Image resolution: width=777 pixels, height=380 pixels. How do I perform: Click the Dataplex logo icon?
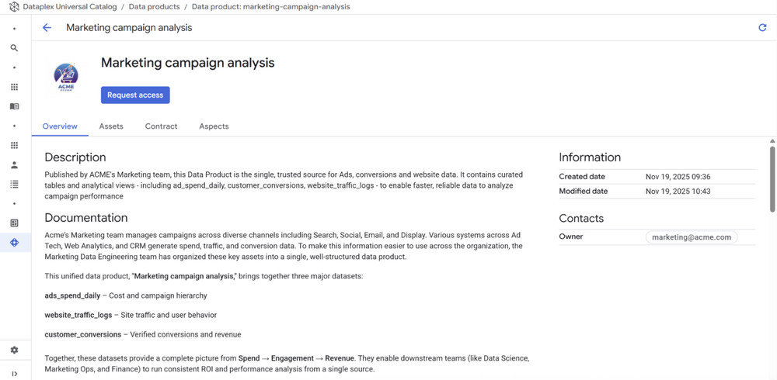14,7
